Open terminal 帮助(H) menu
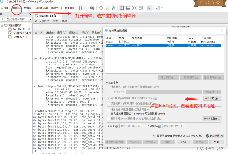The width and height of the screenshot is (228, 154). pos(96,33)
